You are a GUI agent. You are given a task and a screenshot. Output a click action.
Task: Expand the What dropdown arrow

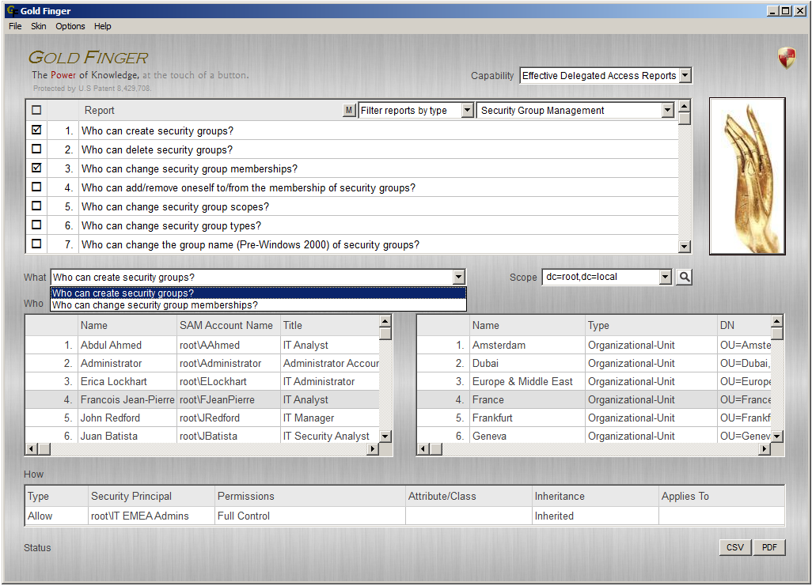458,277
